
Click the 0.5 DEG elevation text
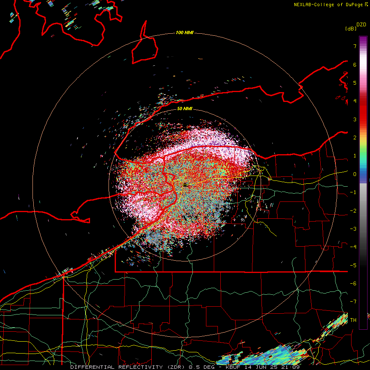(201, 367)
